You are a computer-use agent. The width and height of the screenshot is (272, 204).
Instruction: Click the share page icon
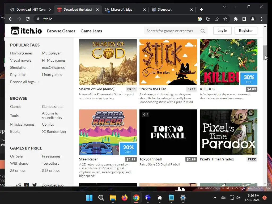(217, 19)
